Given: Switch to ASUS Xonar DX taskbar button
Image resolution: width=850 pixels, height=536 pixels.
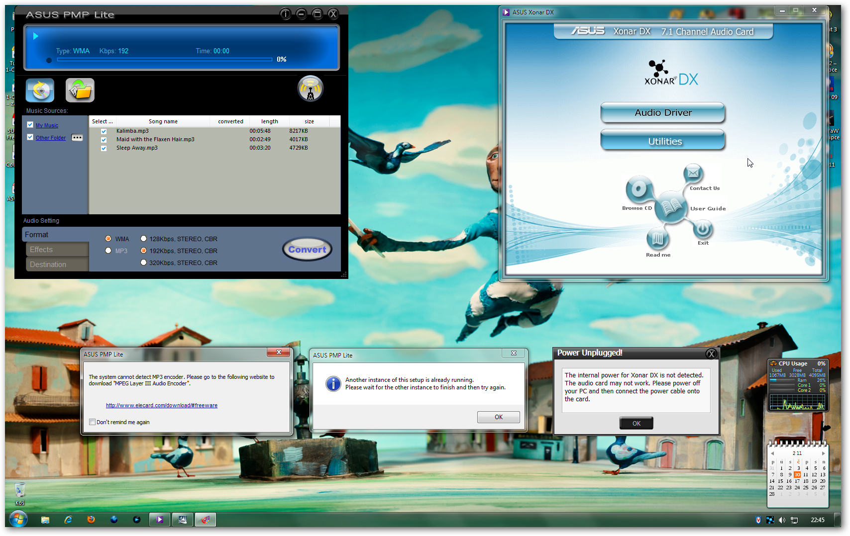Looking at the screenshot, I should [x=160, y=520].
